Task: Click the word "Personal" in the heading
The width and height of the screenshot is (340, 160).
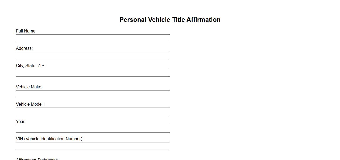Action: (133, 20)
